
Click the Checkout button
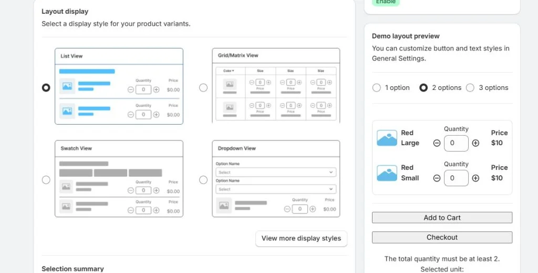pos(442,237)
